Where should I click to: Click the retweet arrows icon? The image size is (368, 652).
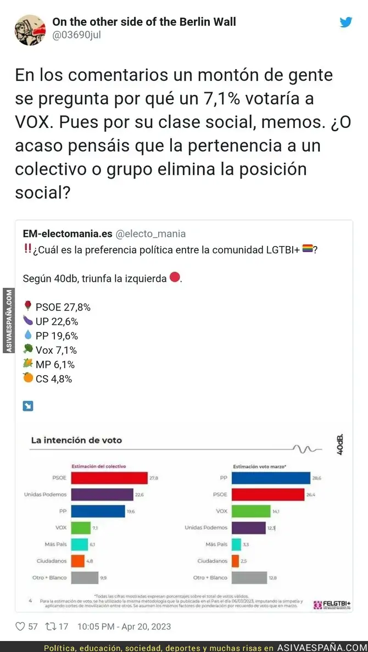52,626
